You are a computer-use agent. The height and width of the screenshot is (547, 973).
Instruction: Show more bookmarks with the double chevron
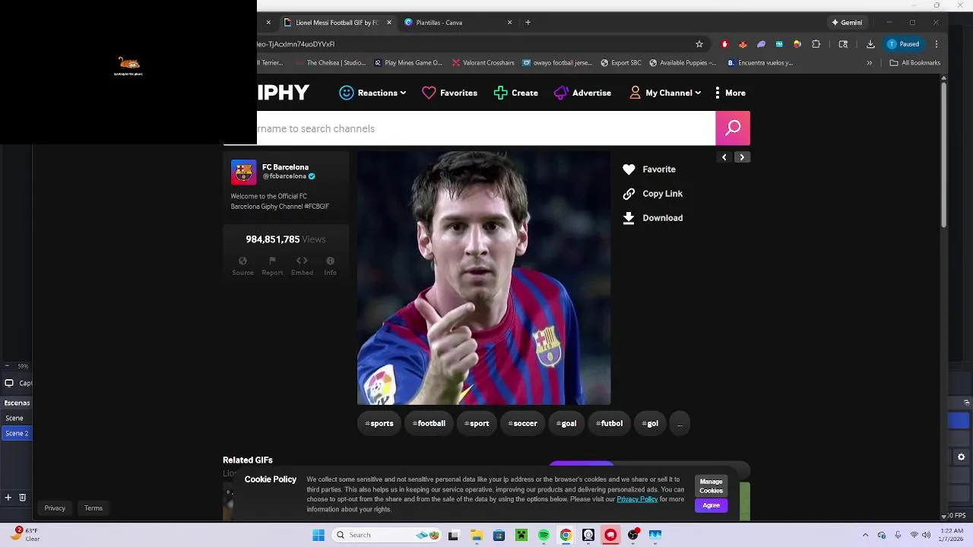coord(870,63)
